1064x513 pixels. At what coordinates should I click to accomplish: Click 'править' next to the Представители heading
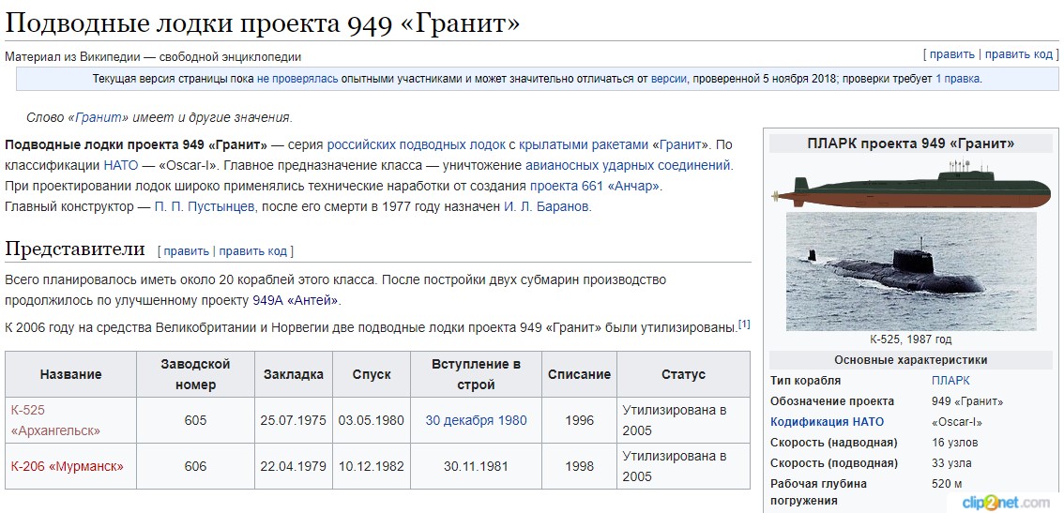click(x=186, y=251)
